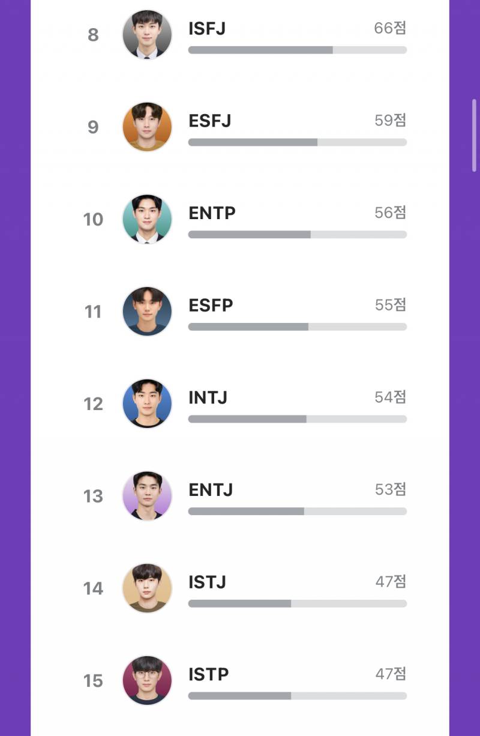This screenshot has height=736, width=480.
Task: Click the vertical scrollbar thumb on right edge
Action: 475,136
